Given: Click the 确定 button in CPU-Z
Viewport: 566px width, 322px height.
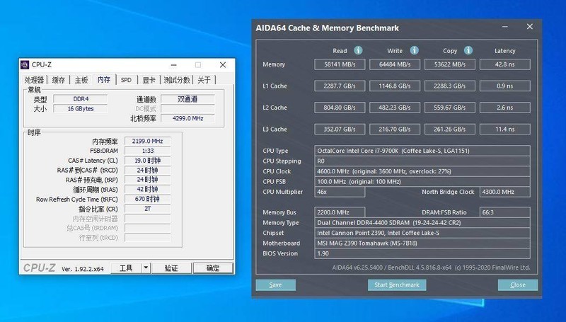Looking at the screenshot, I should 213,268.
